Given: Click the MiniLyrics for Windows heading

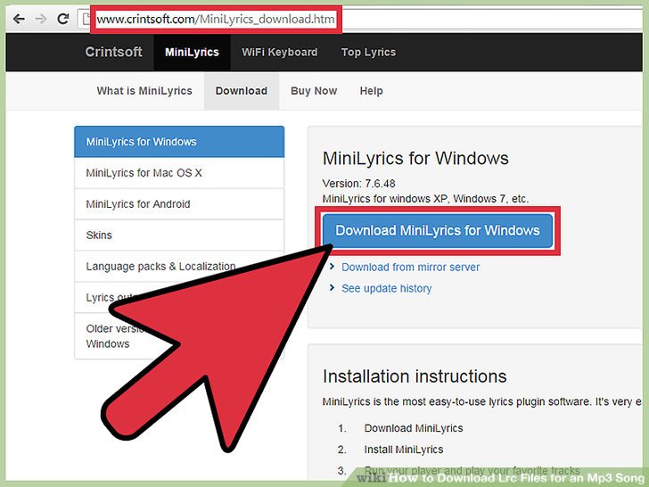Looking at the screenshot, I should coord(415,158).
